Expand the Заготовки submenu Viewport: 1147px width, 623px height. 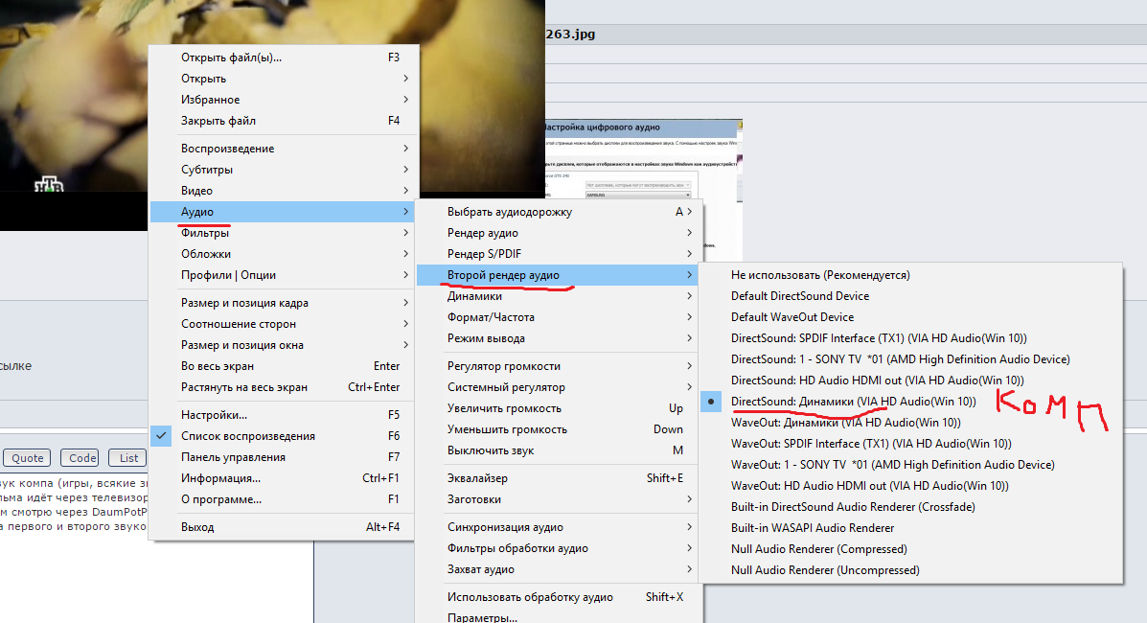558,499
